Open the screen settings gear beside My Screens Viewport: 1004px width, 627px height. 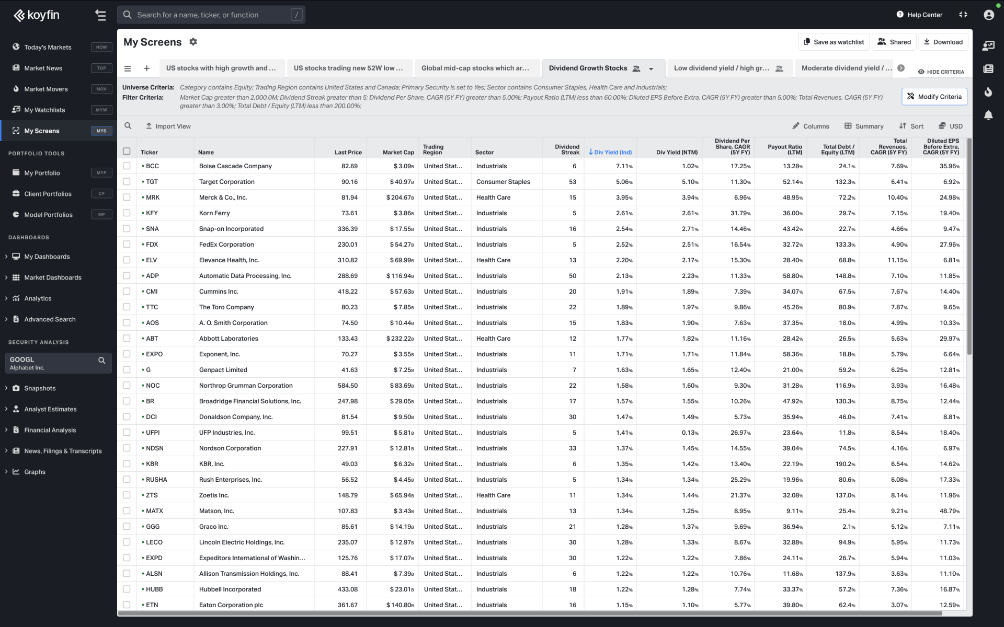[193, 42]
